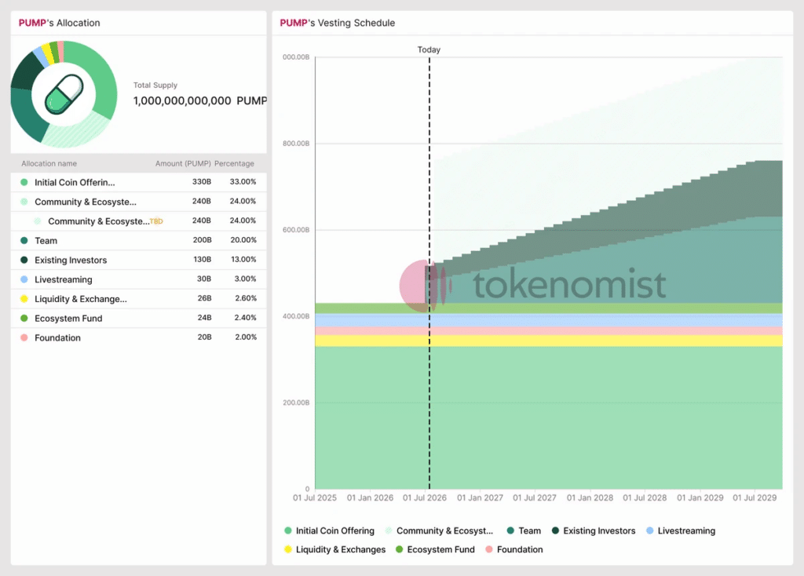Screen dimensions: 804x576
Task: Click the 33.00% percentage value
Action: [x=243, y=182]
